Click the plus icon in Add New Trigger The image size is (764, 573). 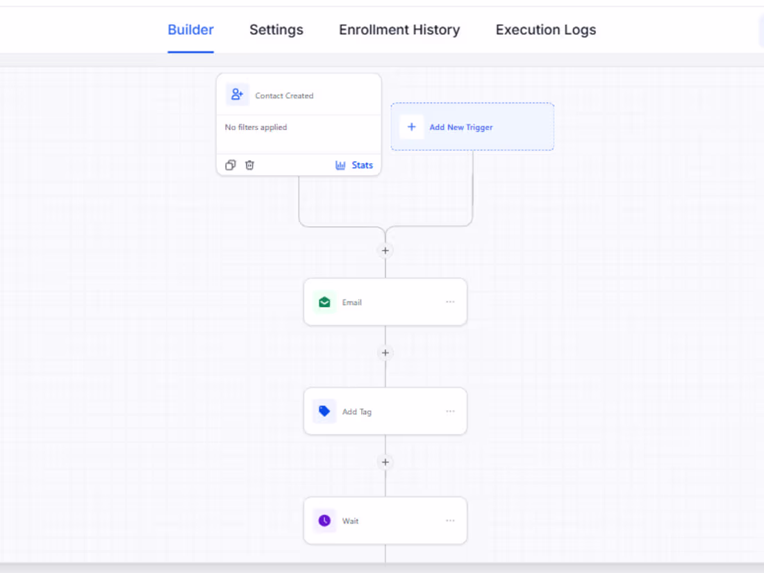coord(412,126)
